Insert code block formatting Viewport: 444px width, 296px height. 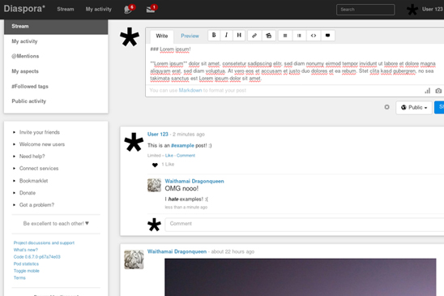[314, 36]
